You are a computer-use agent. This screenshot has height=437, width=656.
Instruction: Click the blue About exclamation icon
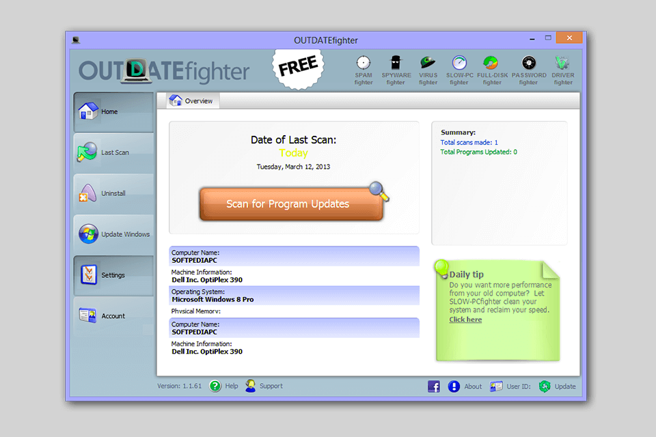454,386
